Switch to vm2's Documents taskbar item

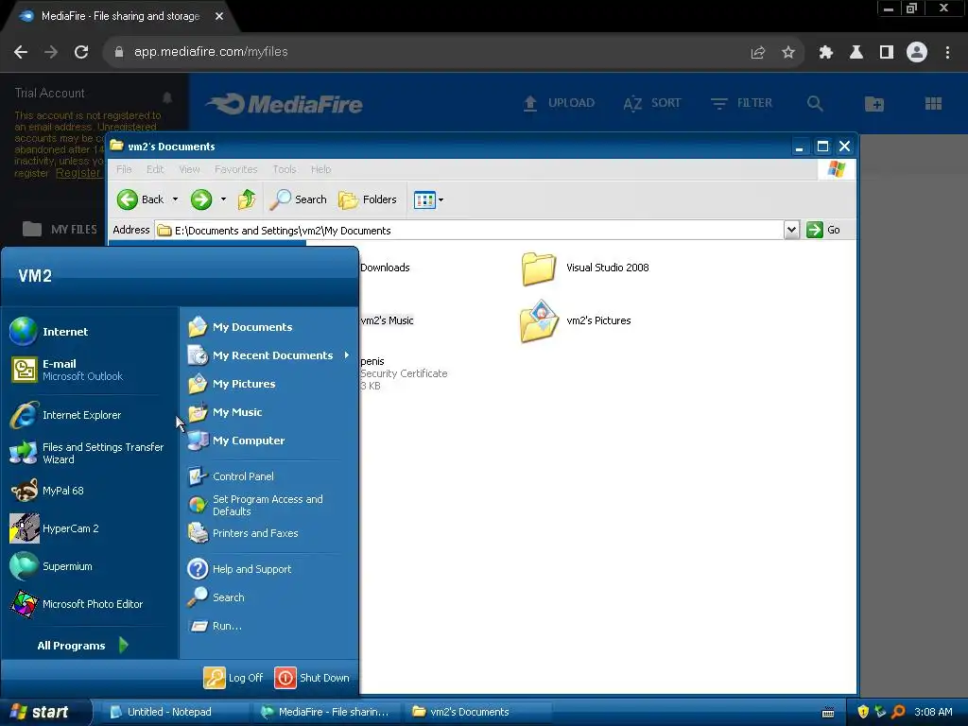[478, 712]
